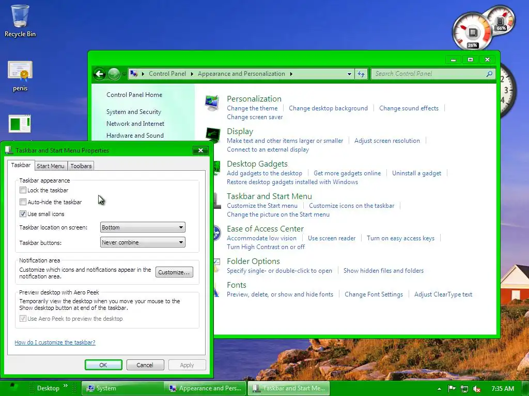Screen dimensions: 529x396
Task: Open Hardware and Sound in sidebar
Action: pyautogui.click(x=135, y=136)
